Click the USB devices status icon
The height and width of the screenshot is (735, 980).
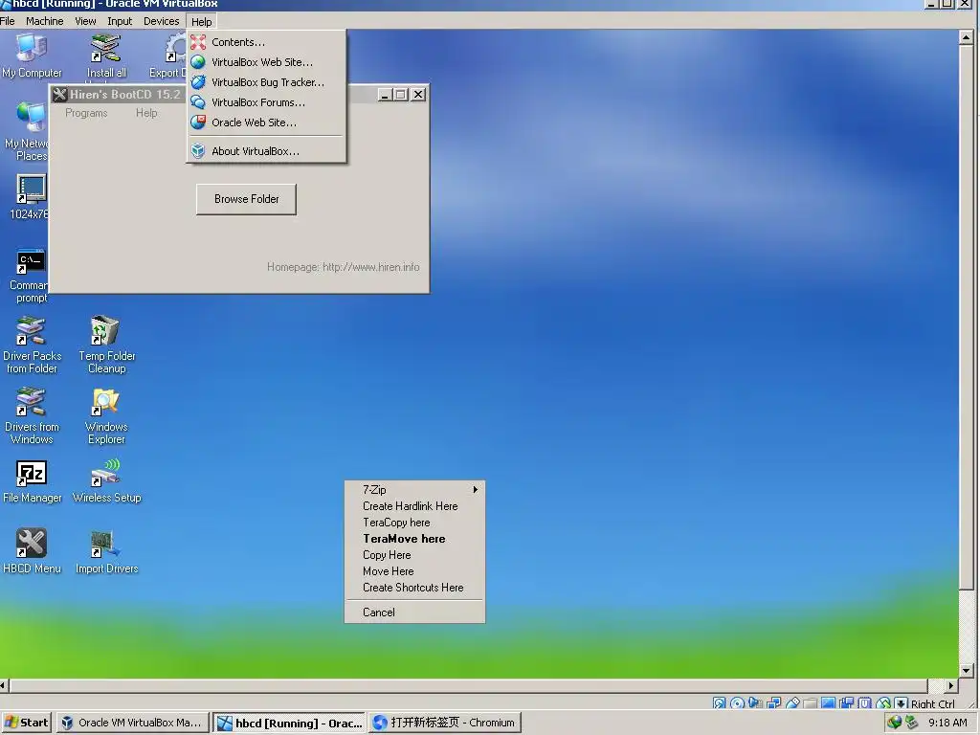point(791,703)
